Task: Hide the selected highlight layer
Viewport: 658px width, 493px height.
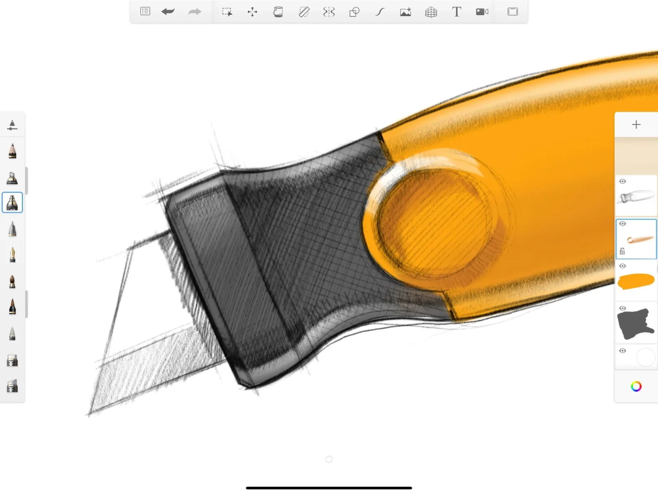Action: (623, 224)
